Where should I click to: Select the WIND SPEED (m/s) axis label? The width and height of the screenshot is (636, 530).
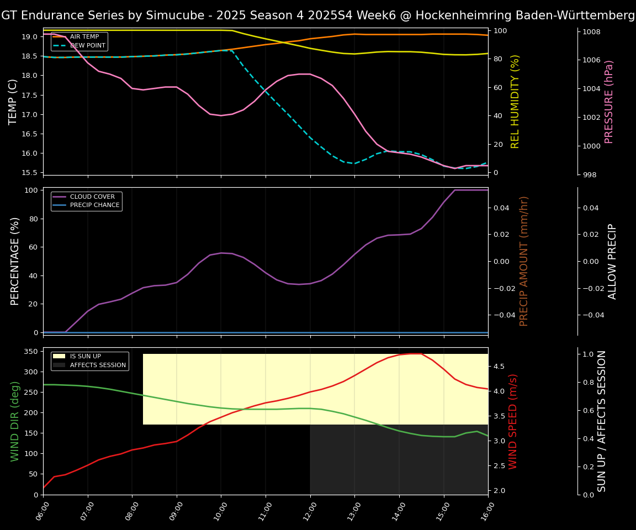(513, 421)
